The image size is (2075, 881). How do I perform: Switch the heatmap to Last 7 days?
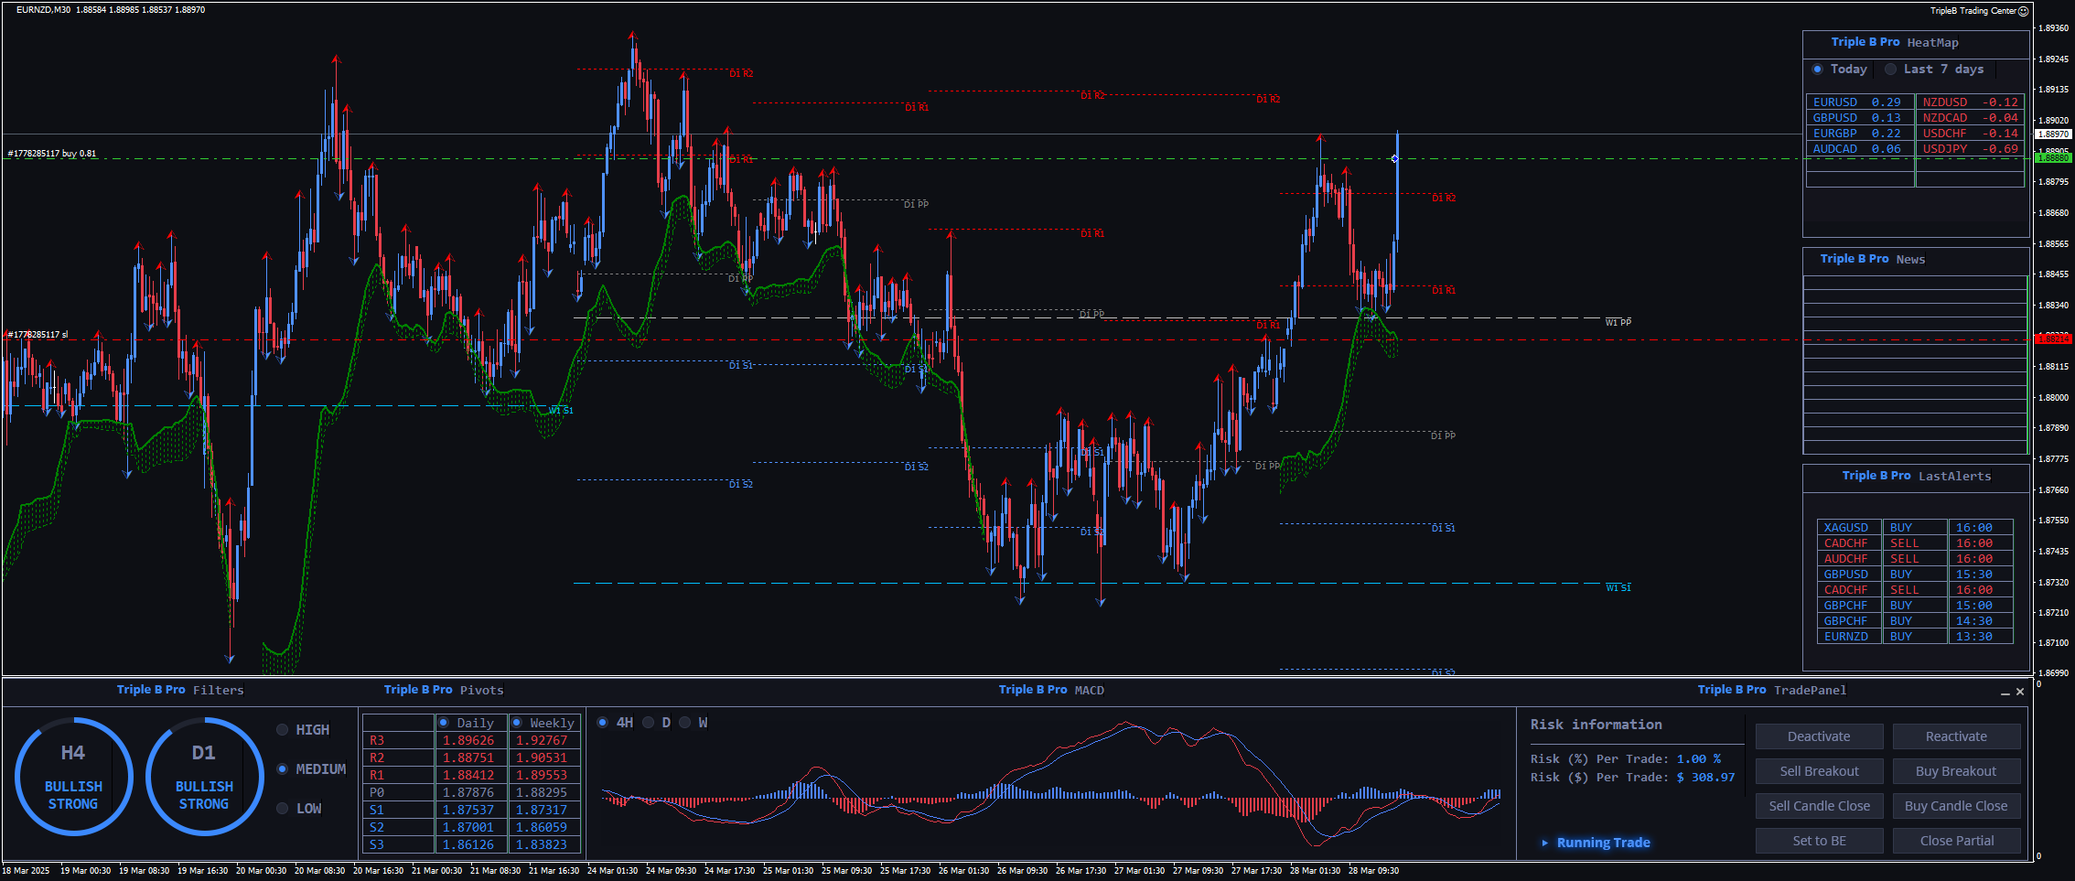tap(1890, 70)
